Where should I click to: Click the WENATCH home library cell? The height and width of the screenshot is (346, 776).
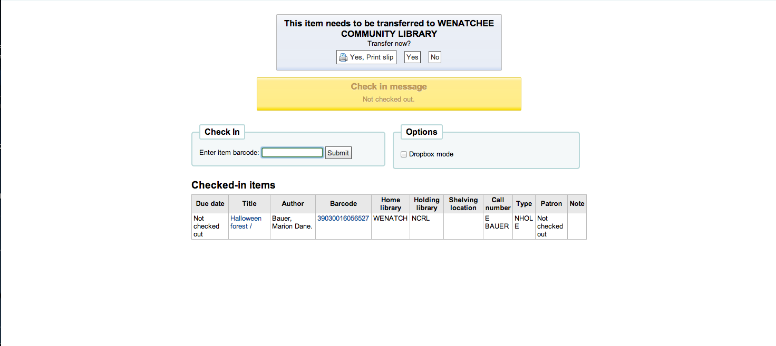click(x=391, y=226)
